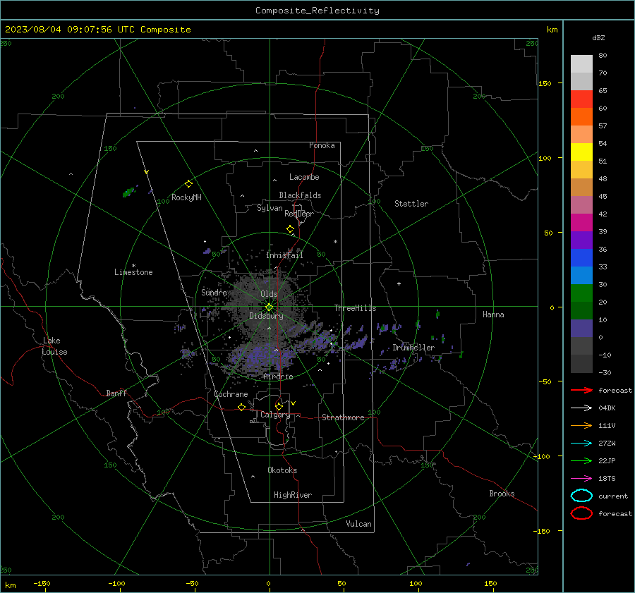
Task: Click the yellow diamond marker near Cochrane
Action: [242, 407]
